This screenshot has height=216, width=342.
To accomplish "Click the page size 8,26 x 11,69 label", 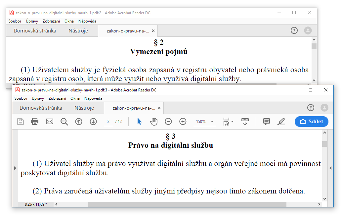I will click(36, 204).
